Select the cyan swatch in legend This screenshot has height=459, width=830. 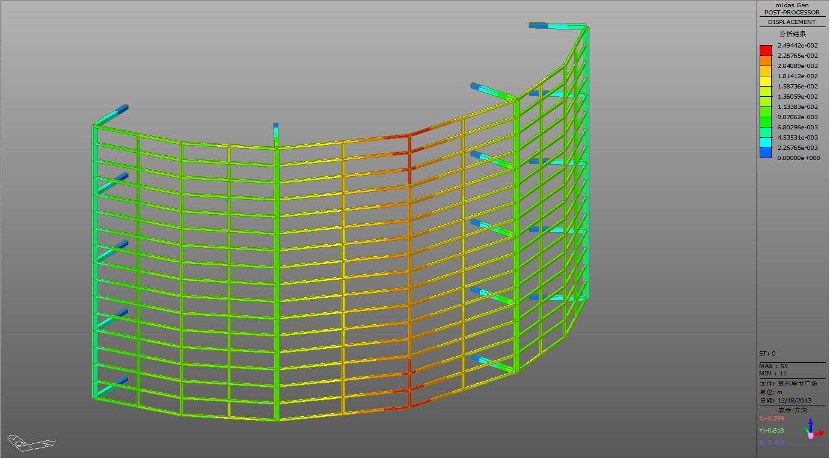coord(765,143)
